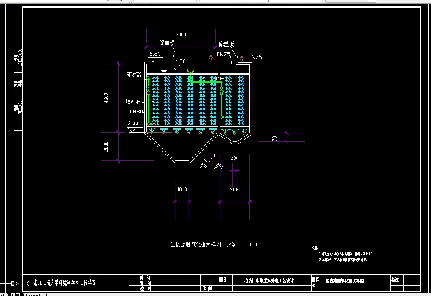
Task: Click the 比例: 1:100 scale text
Action: click(x=242, y=245)
